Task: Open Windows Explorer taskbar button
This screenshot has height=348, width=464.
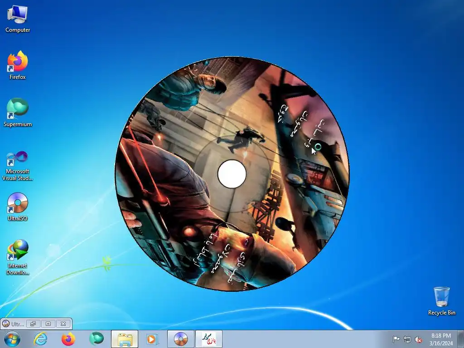Action: click(125, 339)
